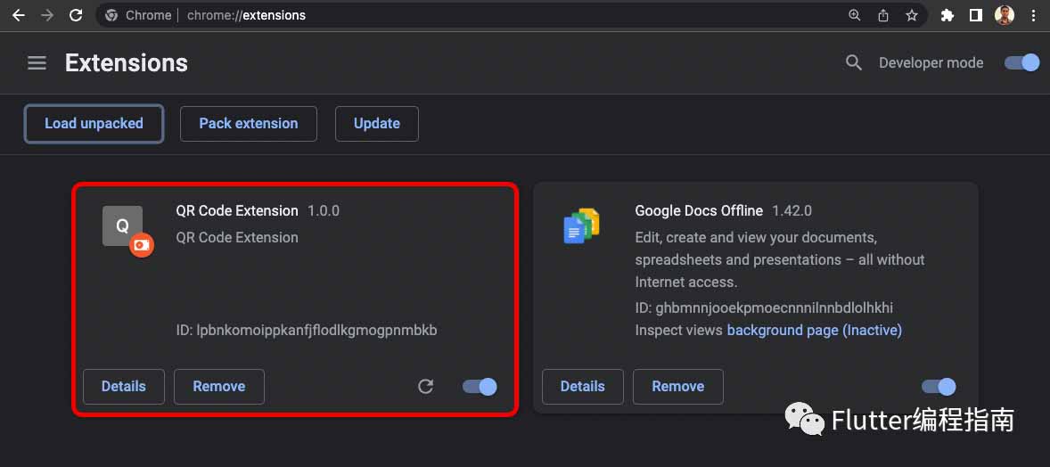
Task: Click the address bar URL field
Action: [x=469, y=15]
